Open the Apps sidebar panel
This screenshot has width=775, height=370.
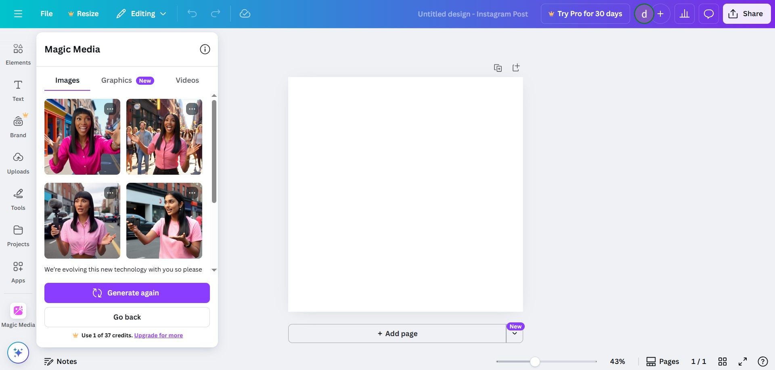(18, 272)
